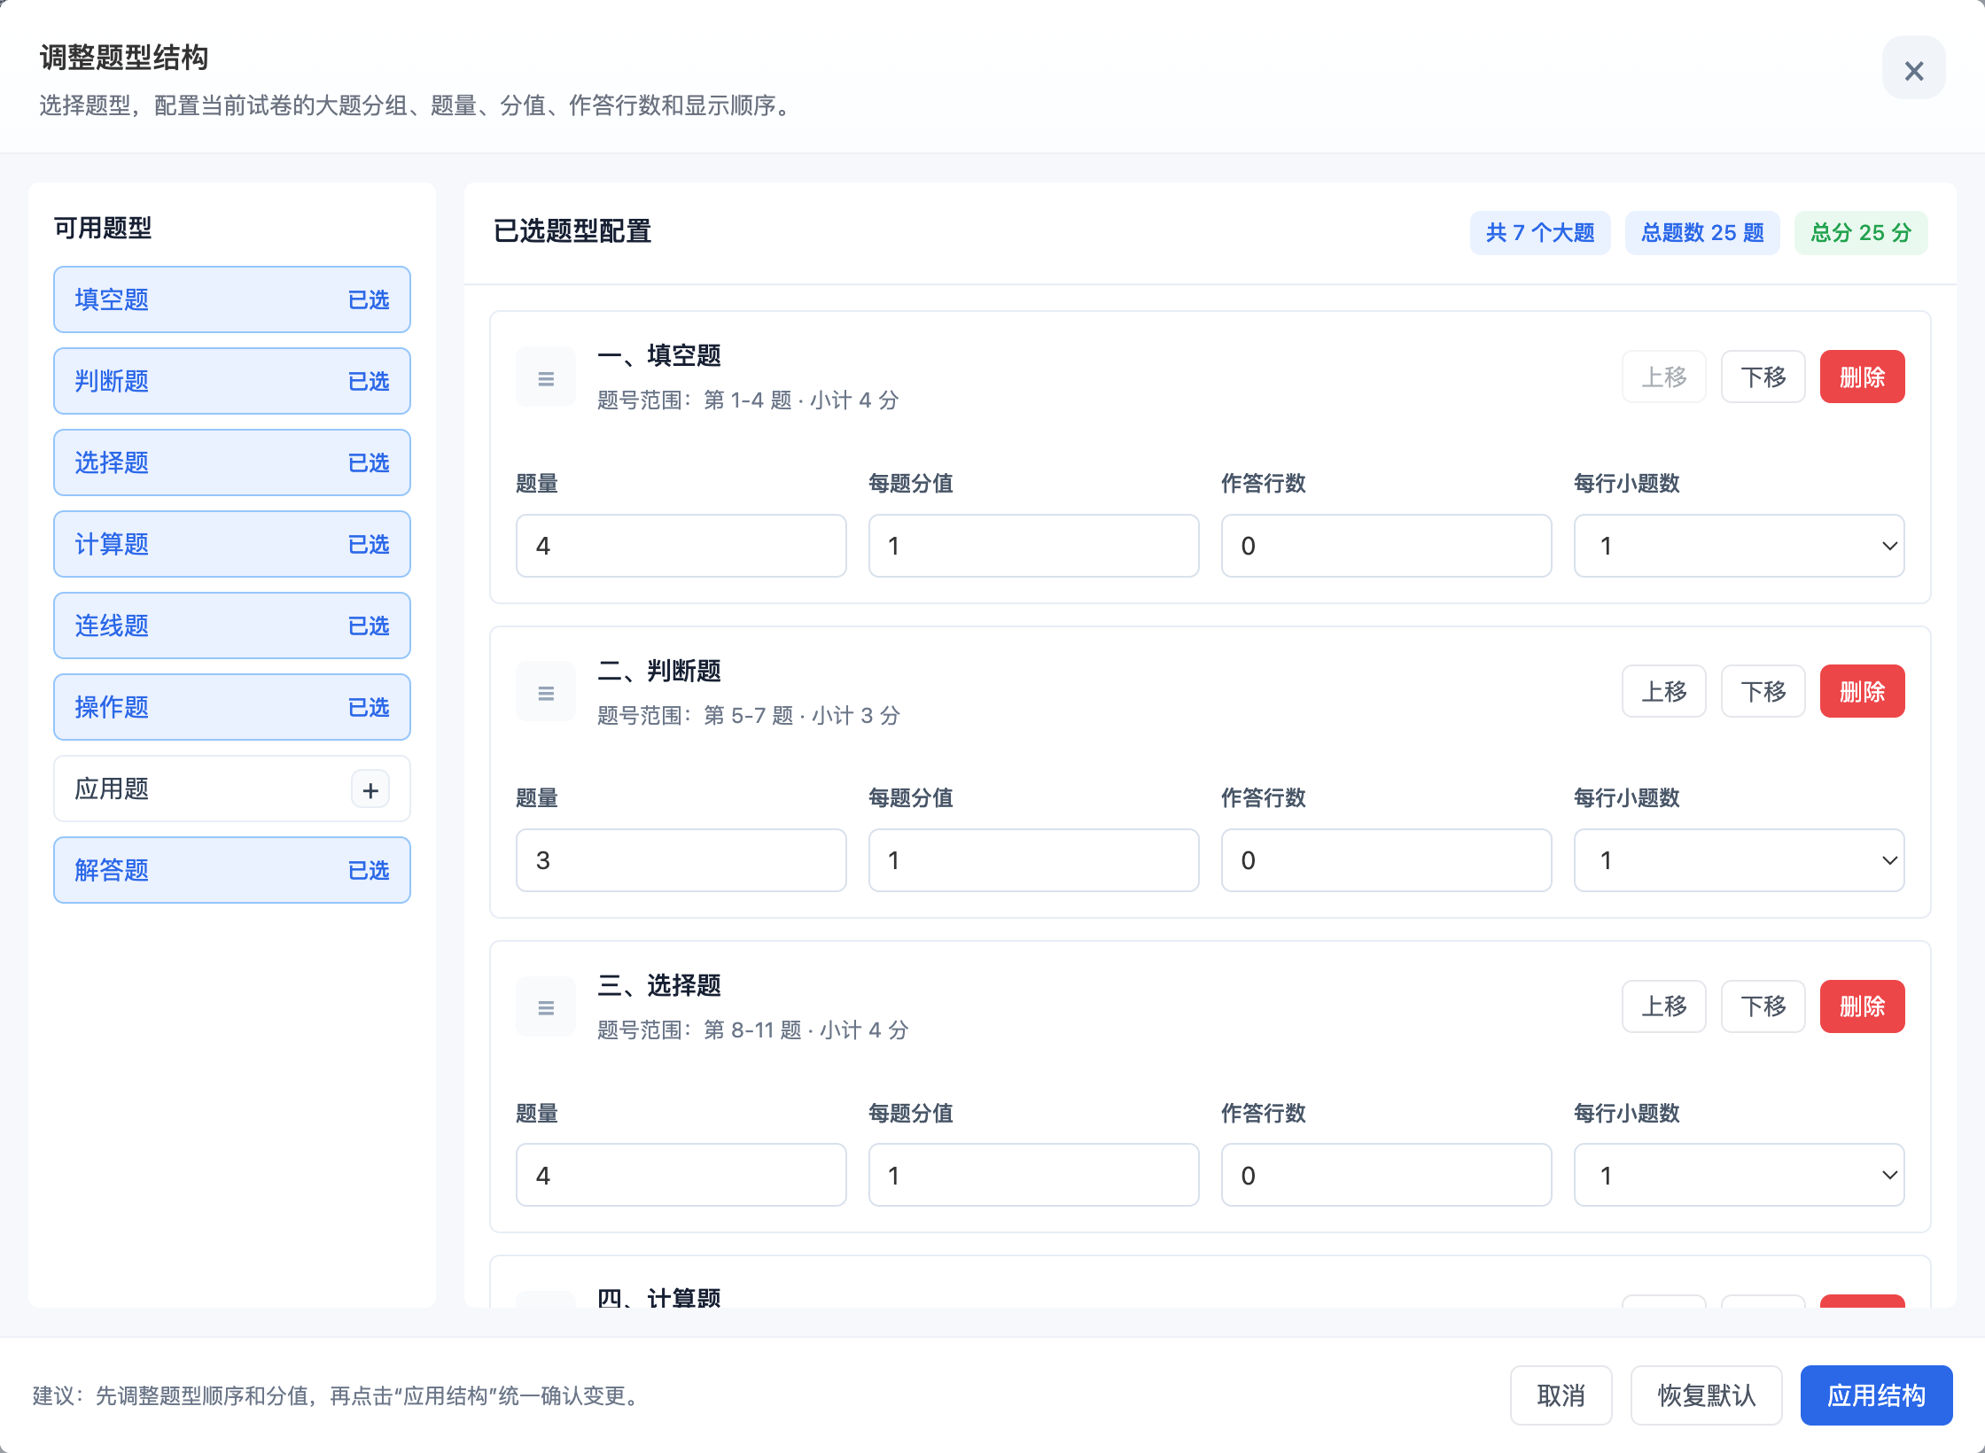Click 应用结构 to apply changes

click(1876, 1395)
